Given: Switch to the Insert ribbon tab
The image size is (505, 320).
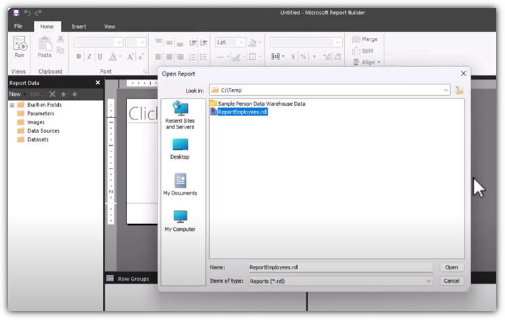Looking at the screenshot, I should click(79, 26).
